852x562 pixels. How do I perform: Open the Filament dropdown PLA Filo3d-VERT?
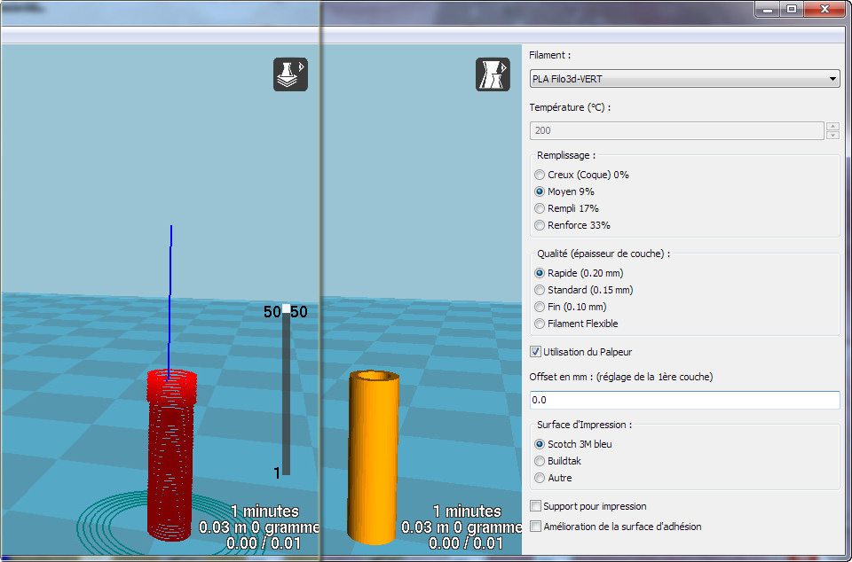click(684, 79)
